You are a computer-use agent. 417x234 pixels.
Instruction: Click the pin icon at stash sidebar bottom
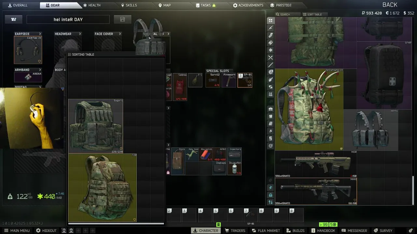click(x=270, y=188)
